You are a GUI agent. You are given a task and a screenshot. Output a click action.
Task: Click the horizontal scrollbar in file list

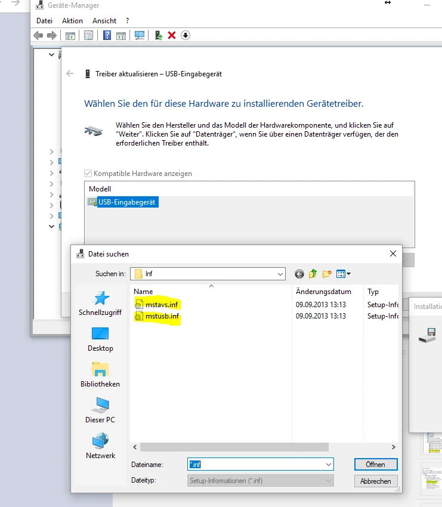click(x=234, y=447)
